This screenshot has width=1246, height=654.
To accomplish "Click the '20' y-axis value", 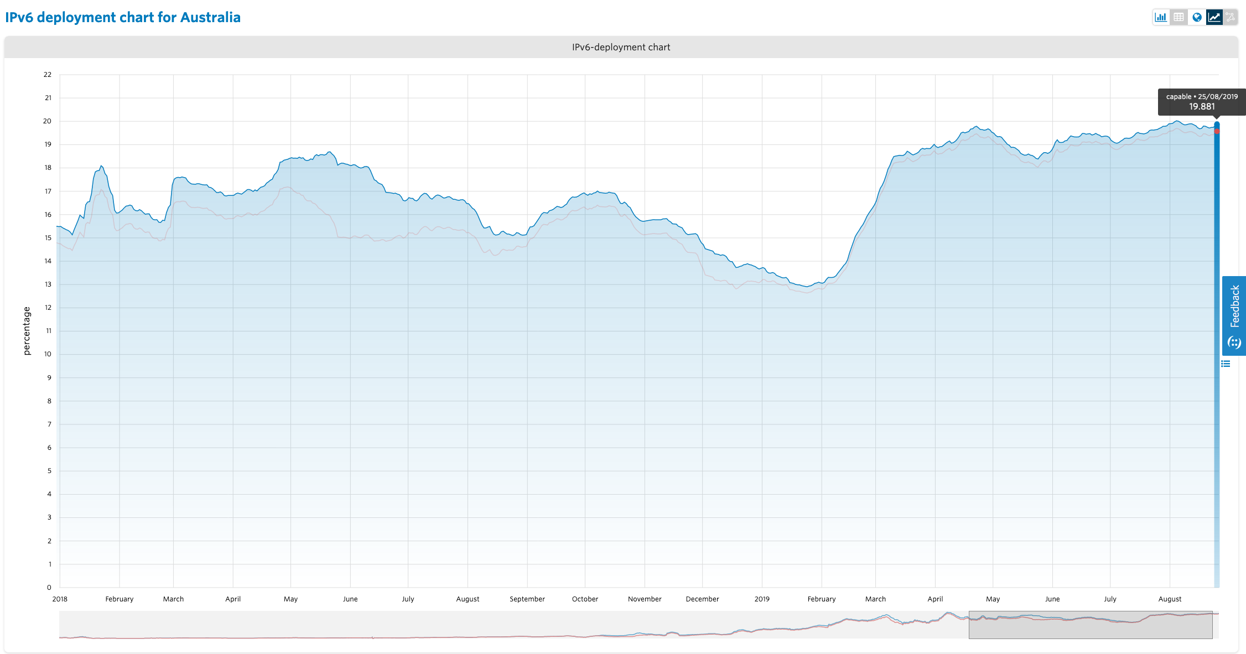I will click(48, 121).
